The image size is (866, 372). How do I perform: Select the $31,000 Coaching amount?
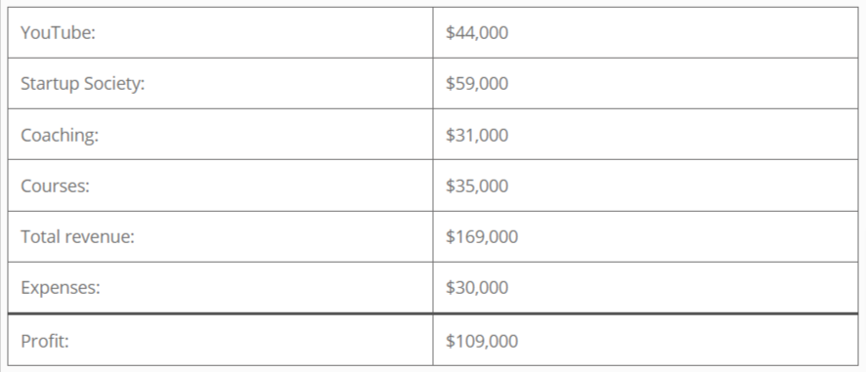477,135
